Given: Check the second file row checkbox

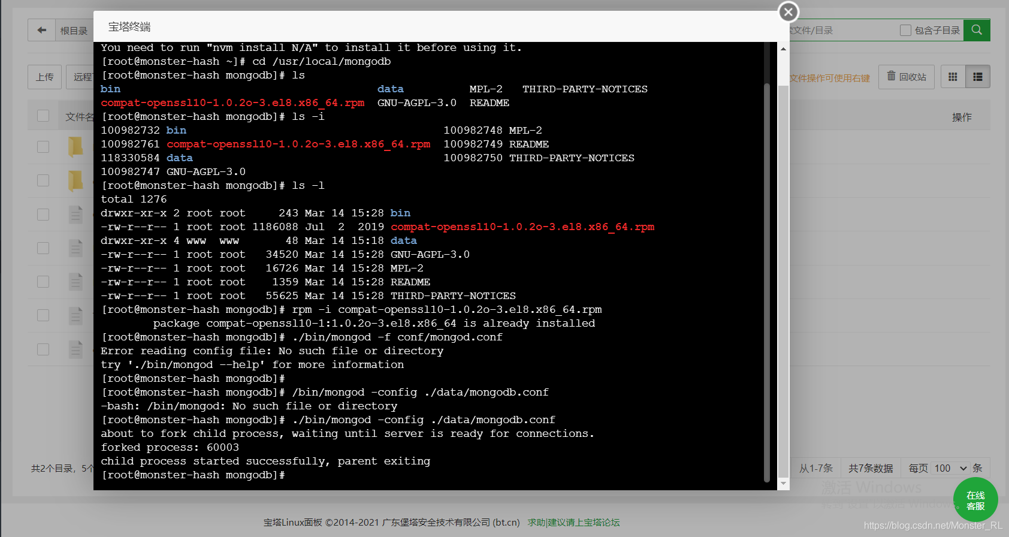Looking at the screenshot, I should 43,248.
